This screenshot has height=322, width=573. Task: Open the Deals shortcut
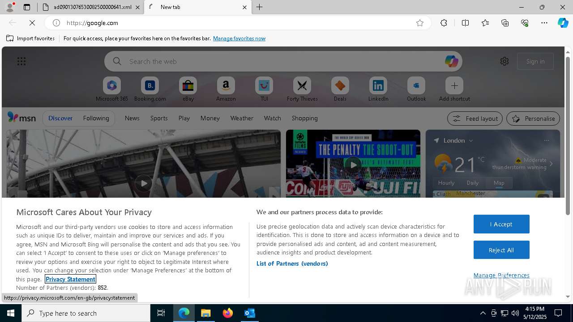point(340,89)
